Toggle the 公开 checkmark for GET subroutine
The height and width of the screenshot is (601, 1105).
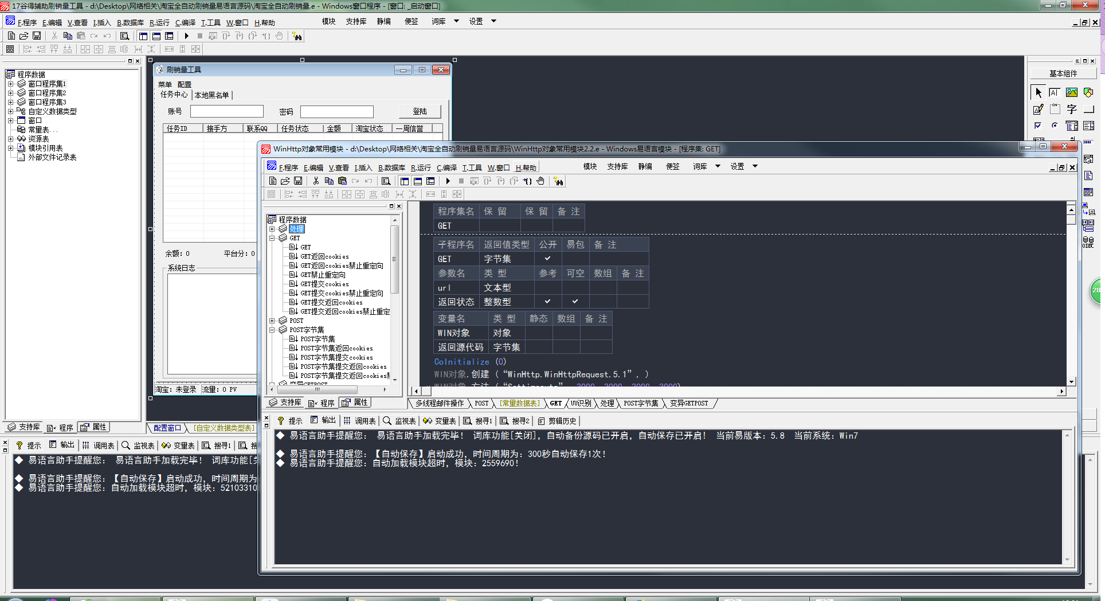tap(548, 259)
